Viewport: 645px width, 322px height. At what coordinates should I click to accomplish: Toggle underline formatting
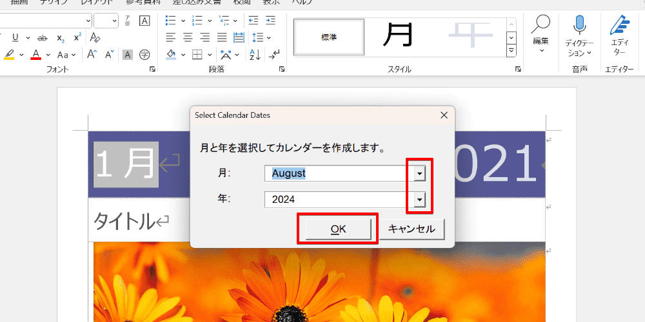tap(15, 38)
